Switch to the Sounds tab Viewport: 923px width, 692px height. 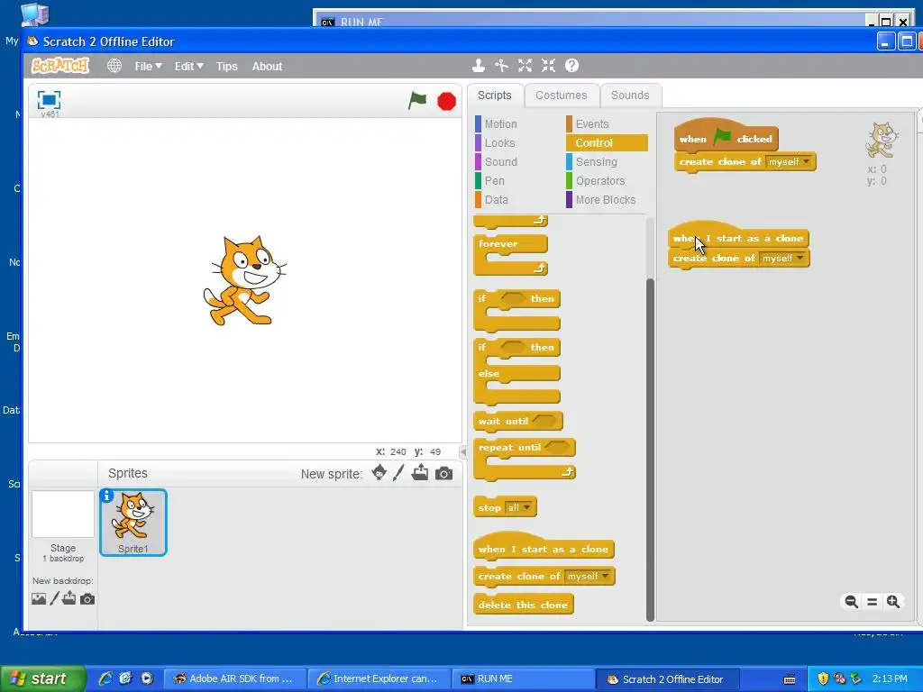tap(630, 96)
